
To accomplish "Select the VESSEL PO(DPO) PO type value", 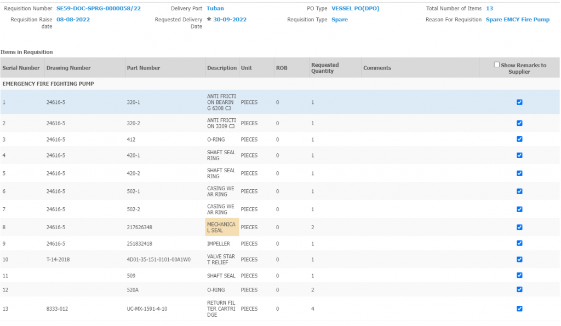I will tap(355, 9).
